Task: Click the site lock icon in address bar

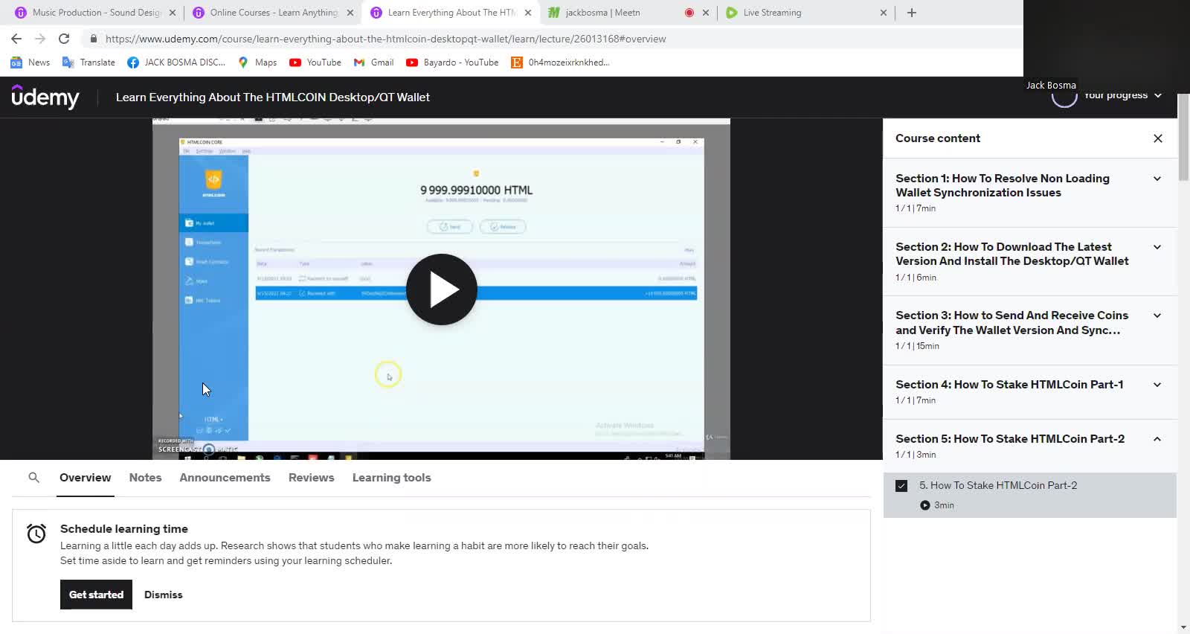Action: pos(93,39)
